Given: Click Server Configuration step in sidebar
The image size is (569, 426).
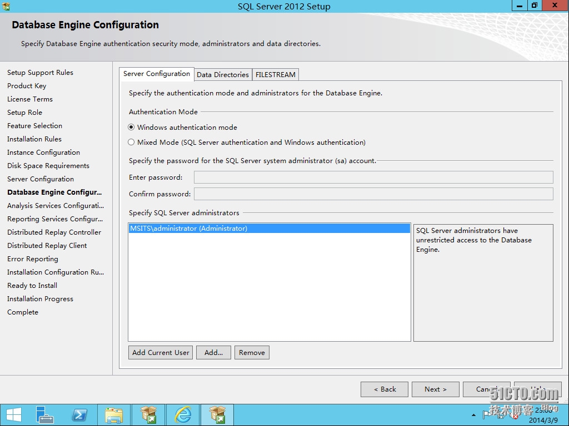Looking at the screenshot, I should click(x=40, y=179).
